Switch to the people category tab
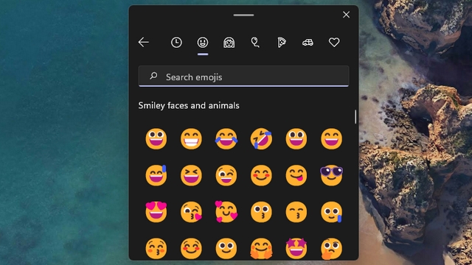 tap(229, 43)
